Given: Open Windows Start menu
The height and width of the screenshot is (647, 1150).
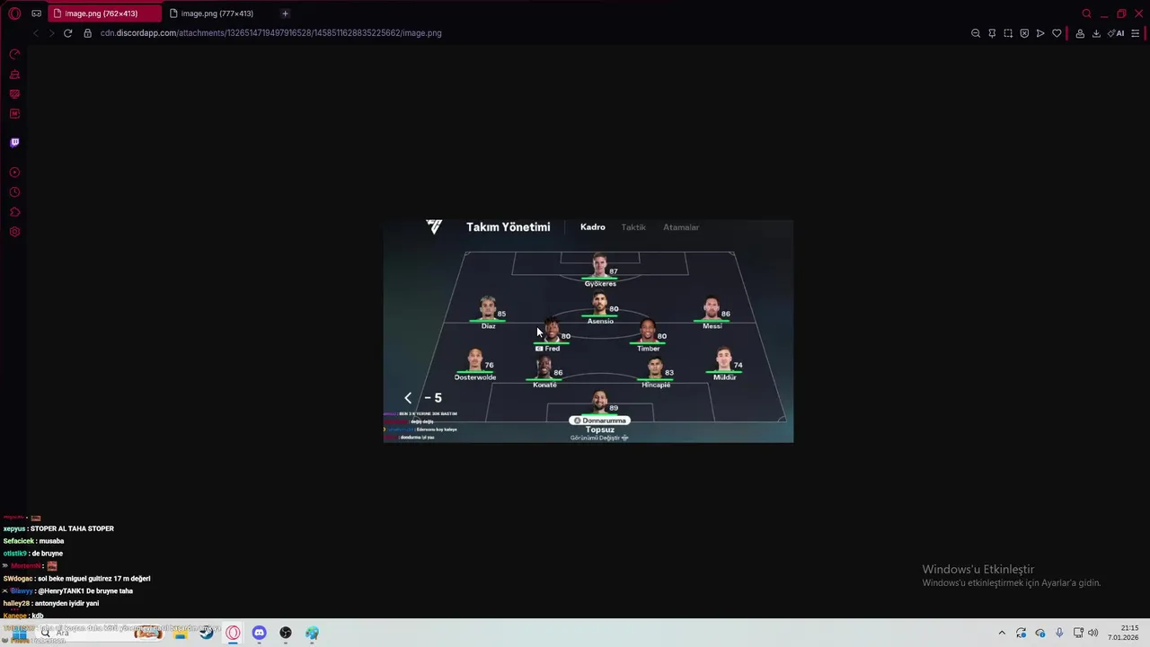Looking at the screenshot, I should pos(18,633).
